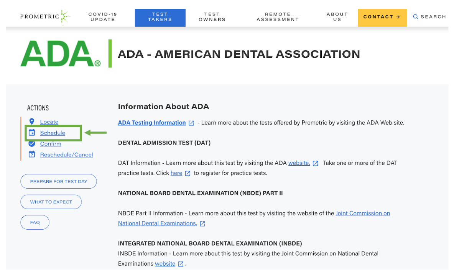Click the ADA green logo
The width and height of the screenshot is (454, 276).
61,54
